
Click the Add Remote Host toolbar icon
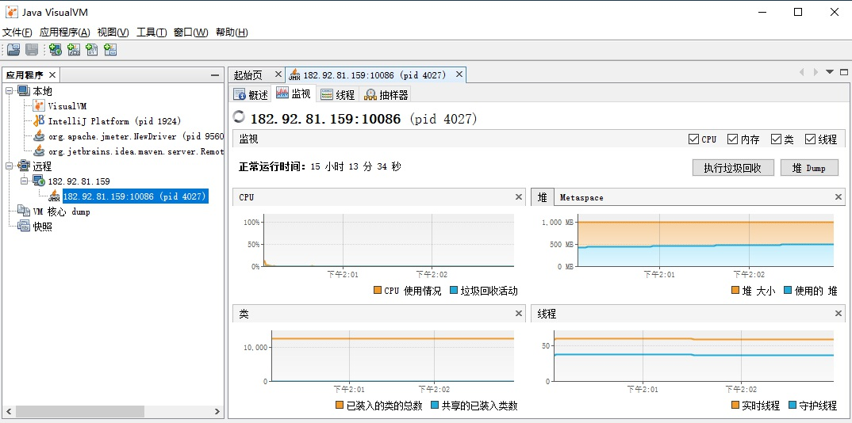(x=55, y=50)
